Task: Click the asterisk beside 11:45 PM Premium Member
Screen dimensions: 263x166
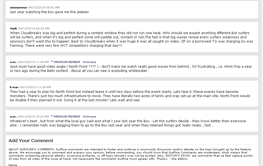Action: pyautogui.click(x=52, y=62)
